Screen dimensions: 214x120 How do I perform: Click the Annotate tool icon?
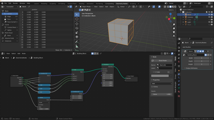[77, 42]
